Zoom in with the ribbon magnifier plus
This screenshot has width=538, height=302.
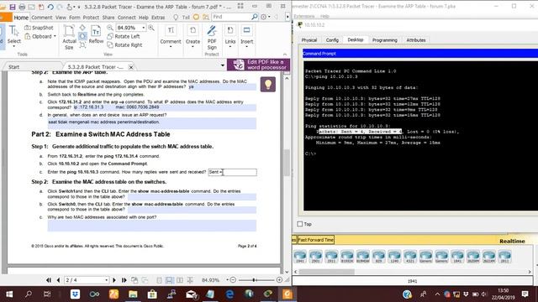pos(151,28)
